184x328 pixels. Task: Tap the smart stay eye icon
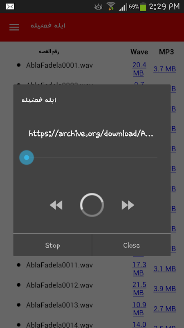click(x=98, y=7)
